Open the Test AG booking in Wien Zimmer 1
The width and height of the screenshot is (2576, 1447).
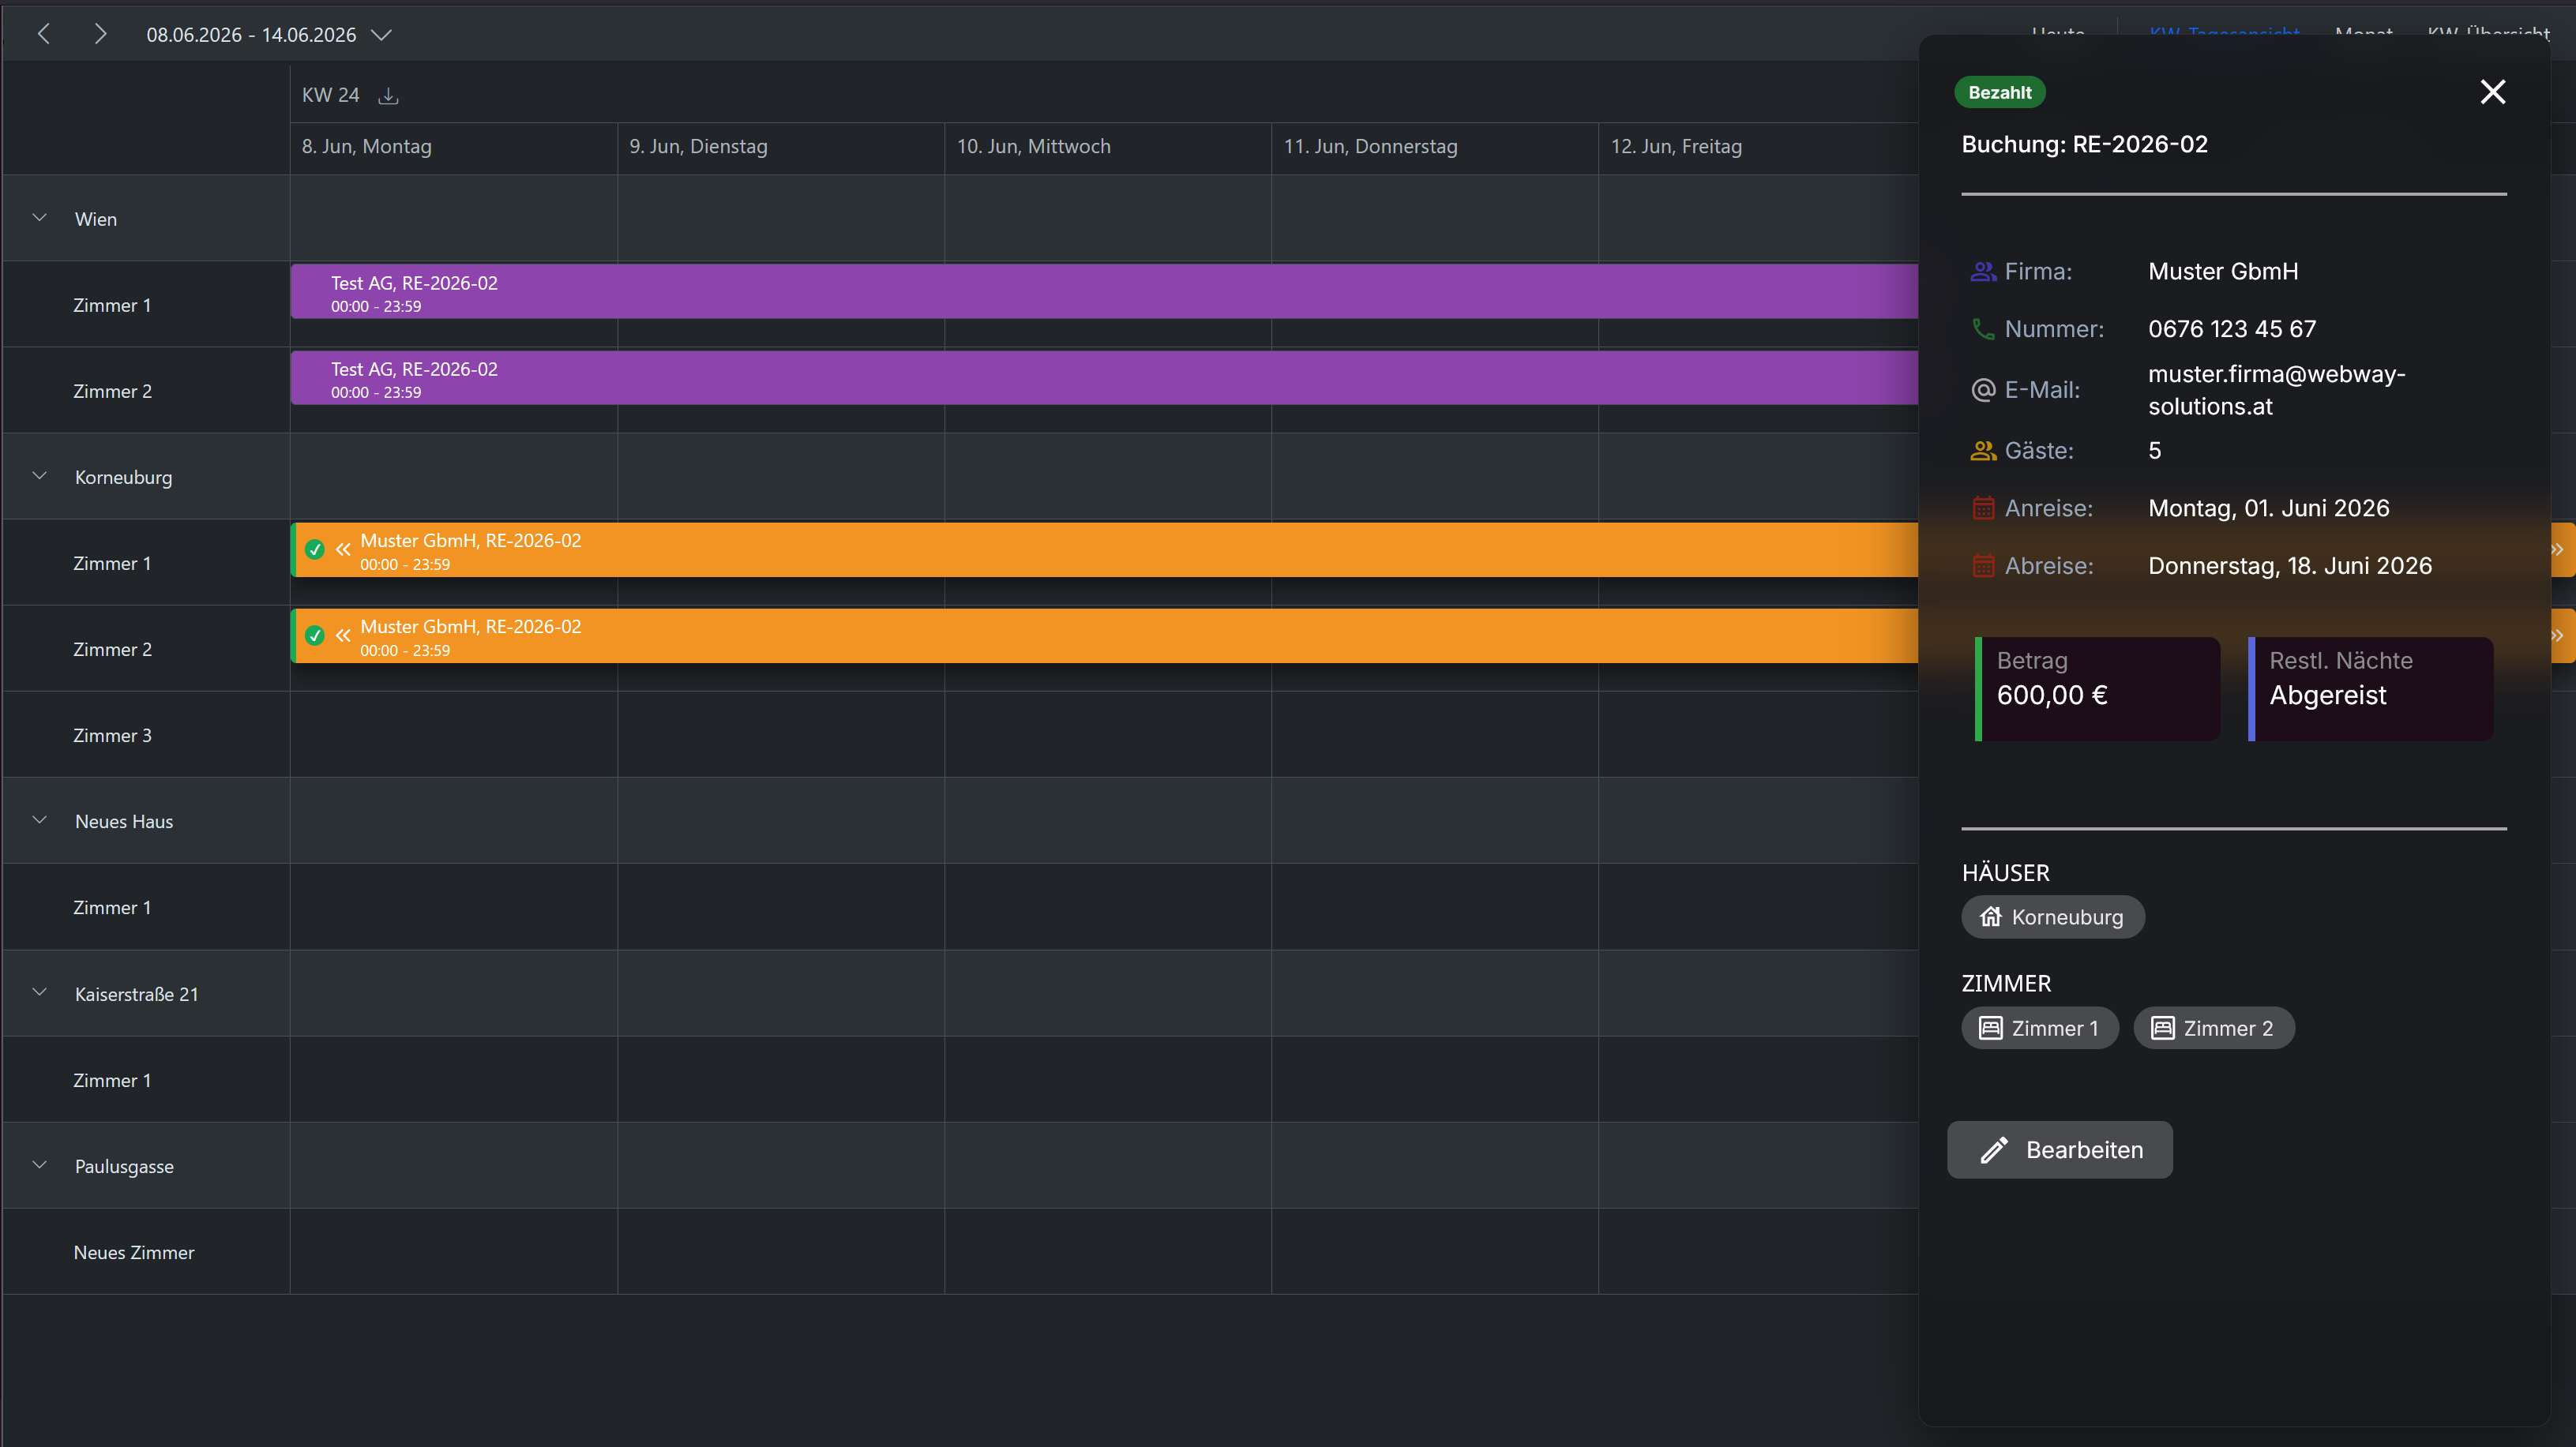click(1104, 292)
